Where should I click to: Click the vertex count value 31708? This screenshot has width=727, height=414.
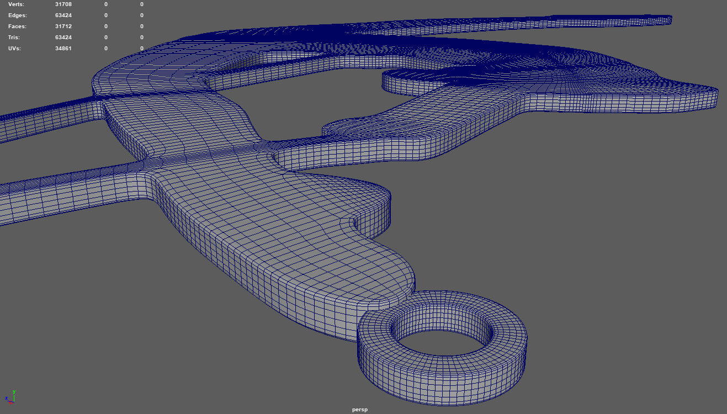pyautogui.click(x=63, y=4)
